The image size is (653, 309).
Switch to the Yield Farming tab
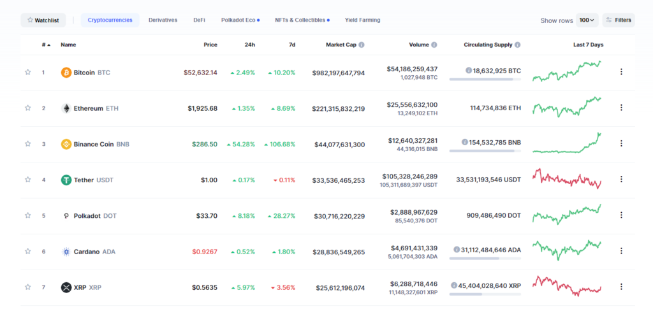[x=362, y=20]
